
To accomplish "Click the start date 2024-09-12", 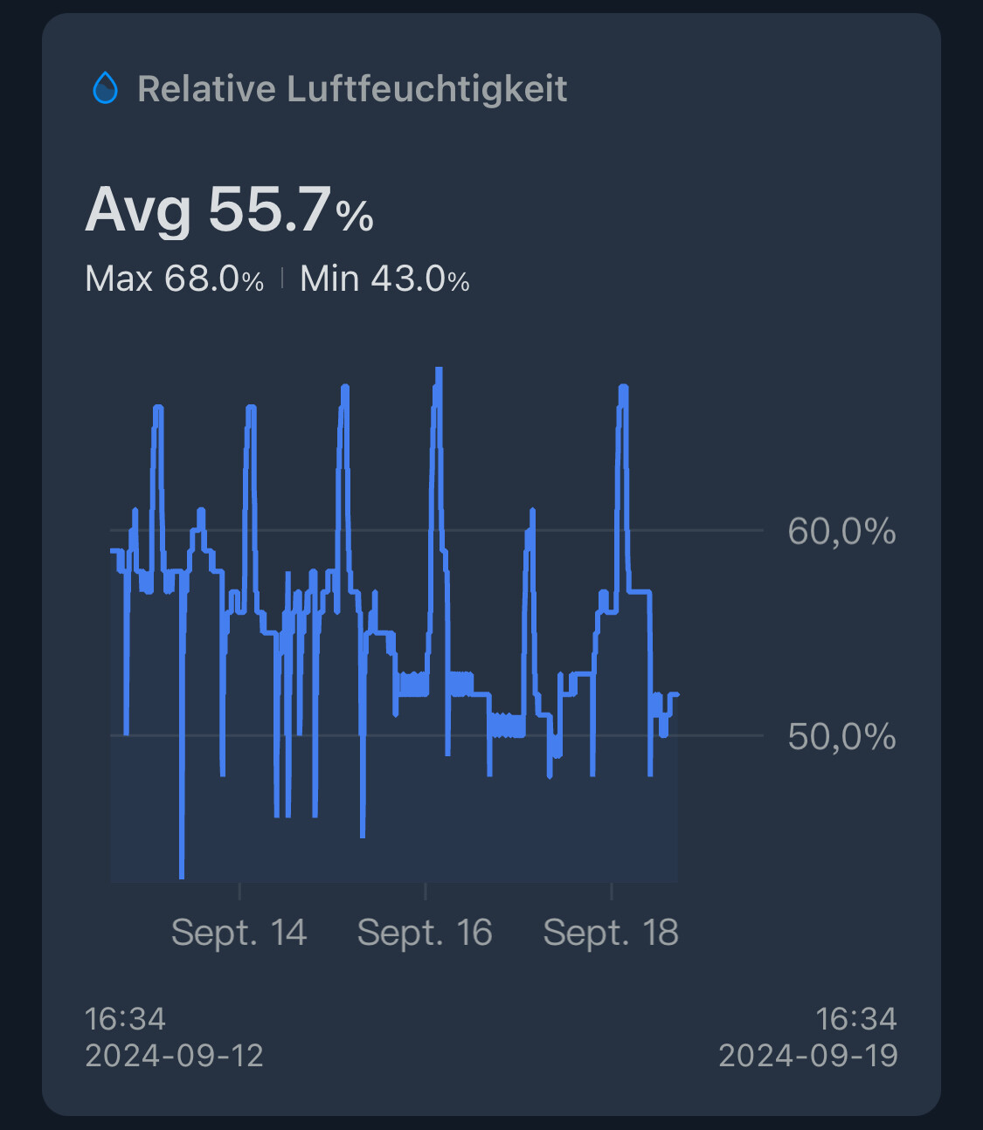I will [x=174, y=1056].
